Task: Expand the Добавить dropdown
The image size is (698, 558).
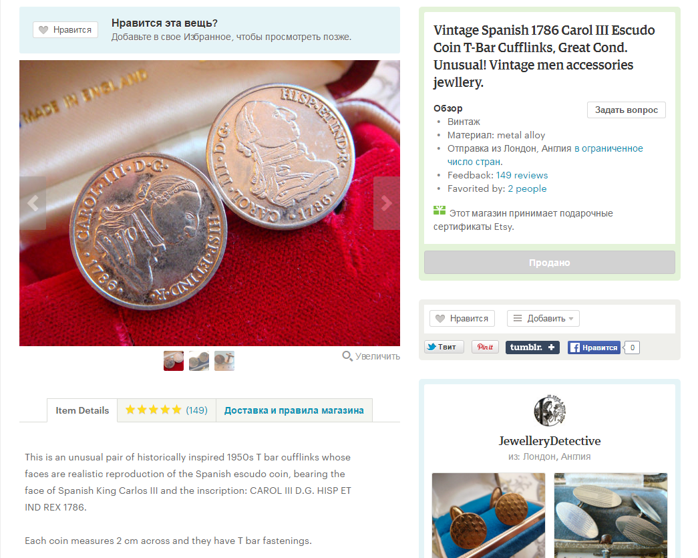Action: pos(543,318)
